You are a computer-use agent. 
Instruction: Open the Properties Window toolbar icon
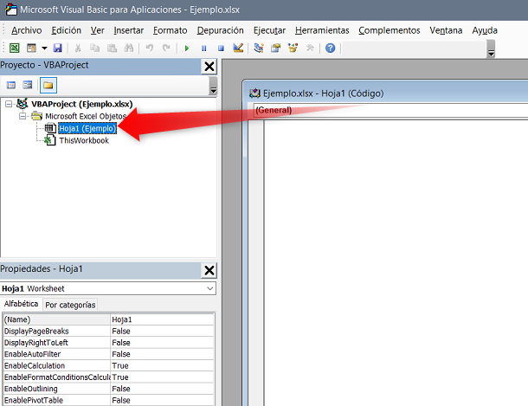tap(276, 48)
